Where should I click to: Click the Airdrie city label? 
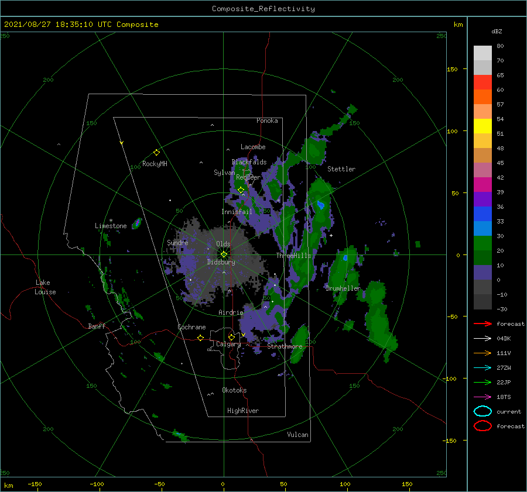point(231,312)
